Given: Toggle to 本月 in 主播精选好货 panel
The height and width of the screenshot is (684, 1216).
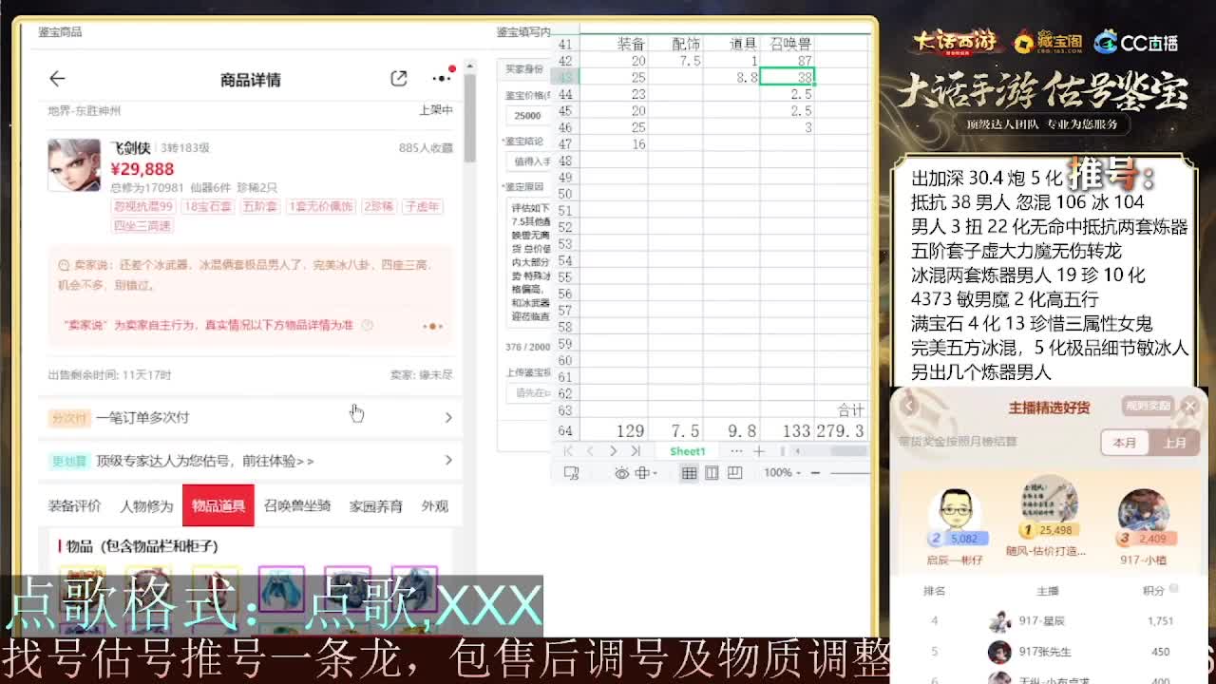Looking at the screenshot, I should (1125, 444).
